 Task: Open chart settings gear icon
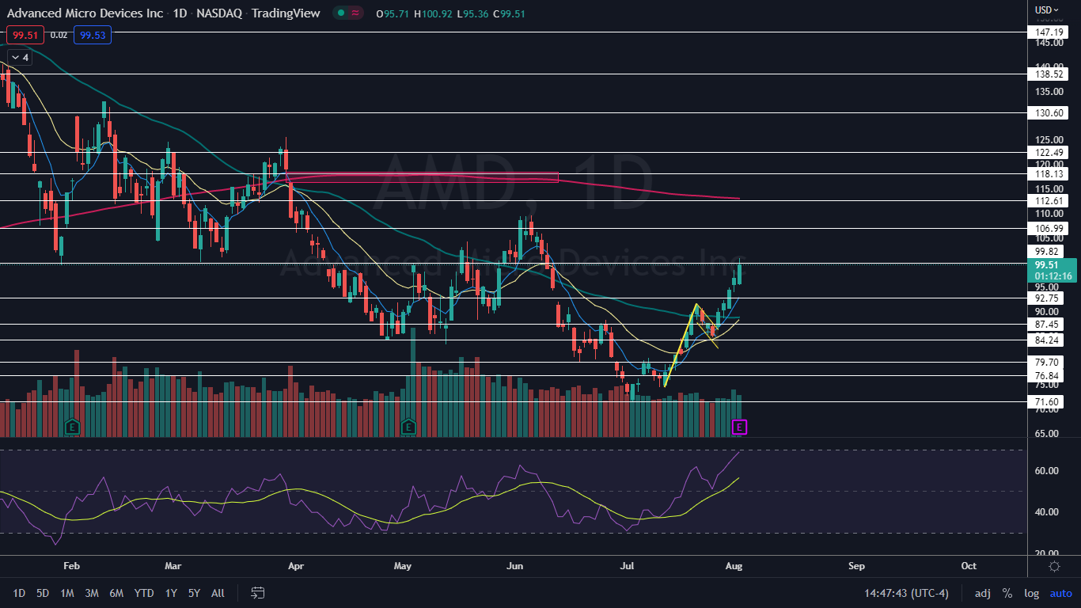[x=1054, y=566]
